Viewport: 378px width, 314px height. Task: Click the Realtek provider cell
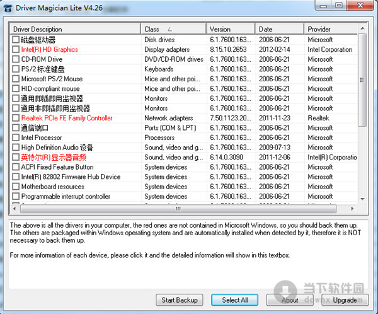[x=318, y=118]
